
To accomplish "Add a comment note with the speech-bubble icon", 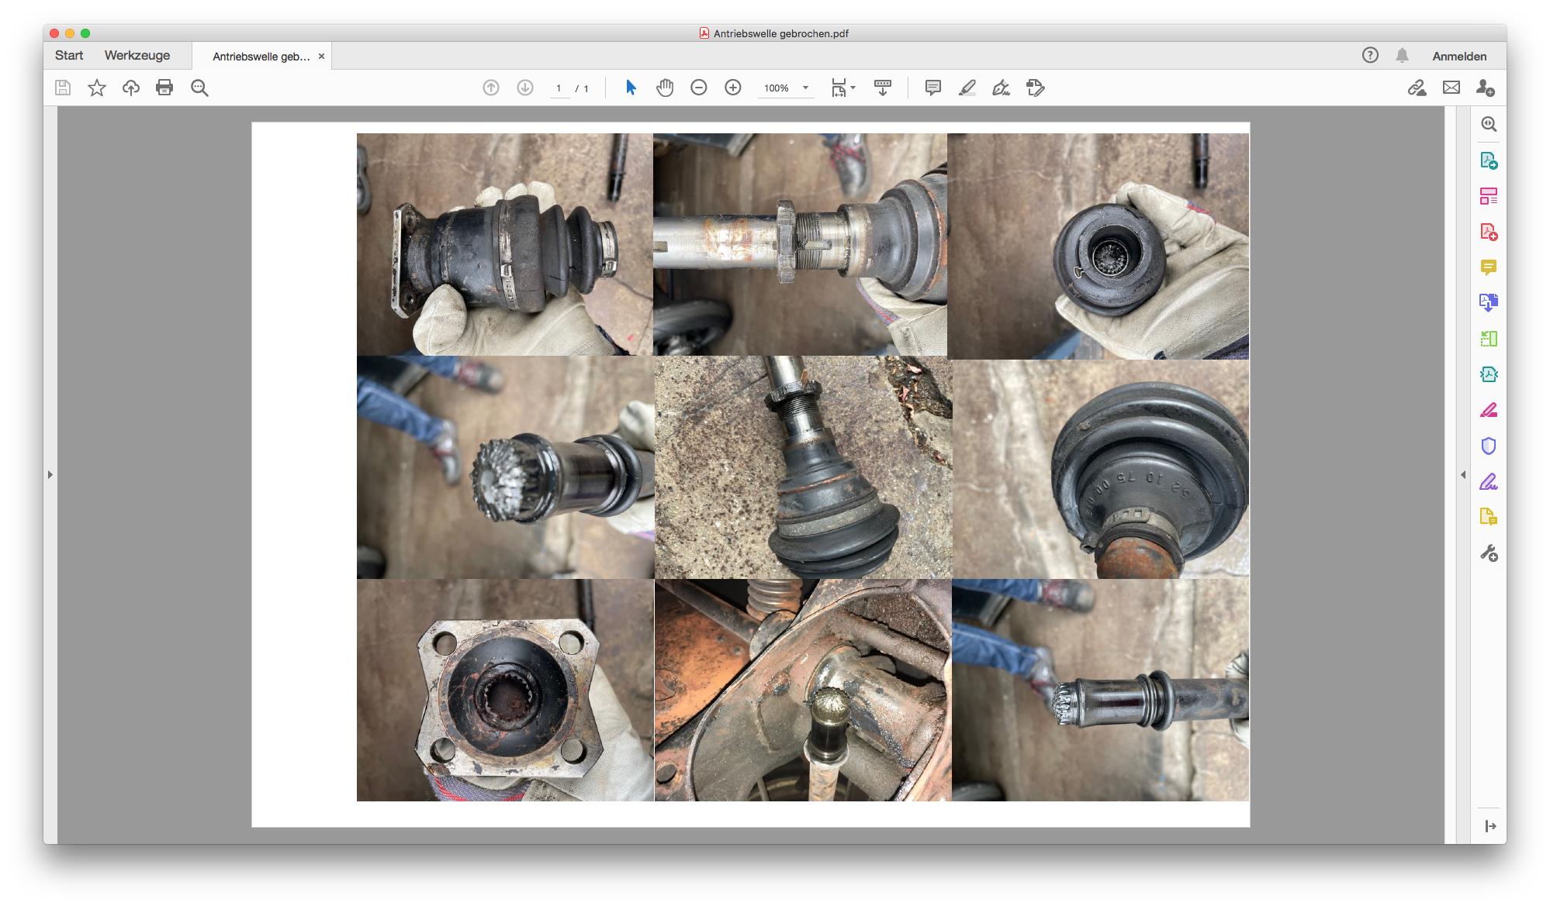I will click(933, 88).
